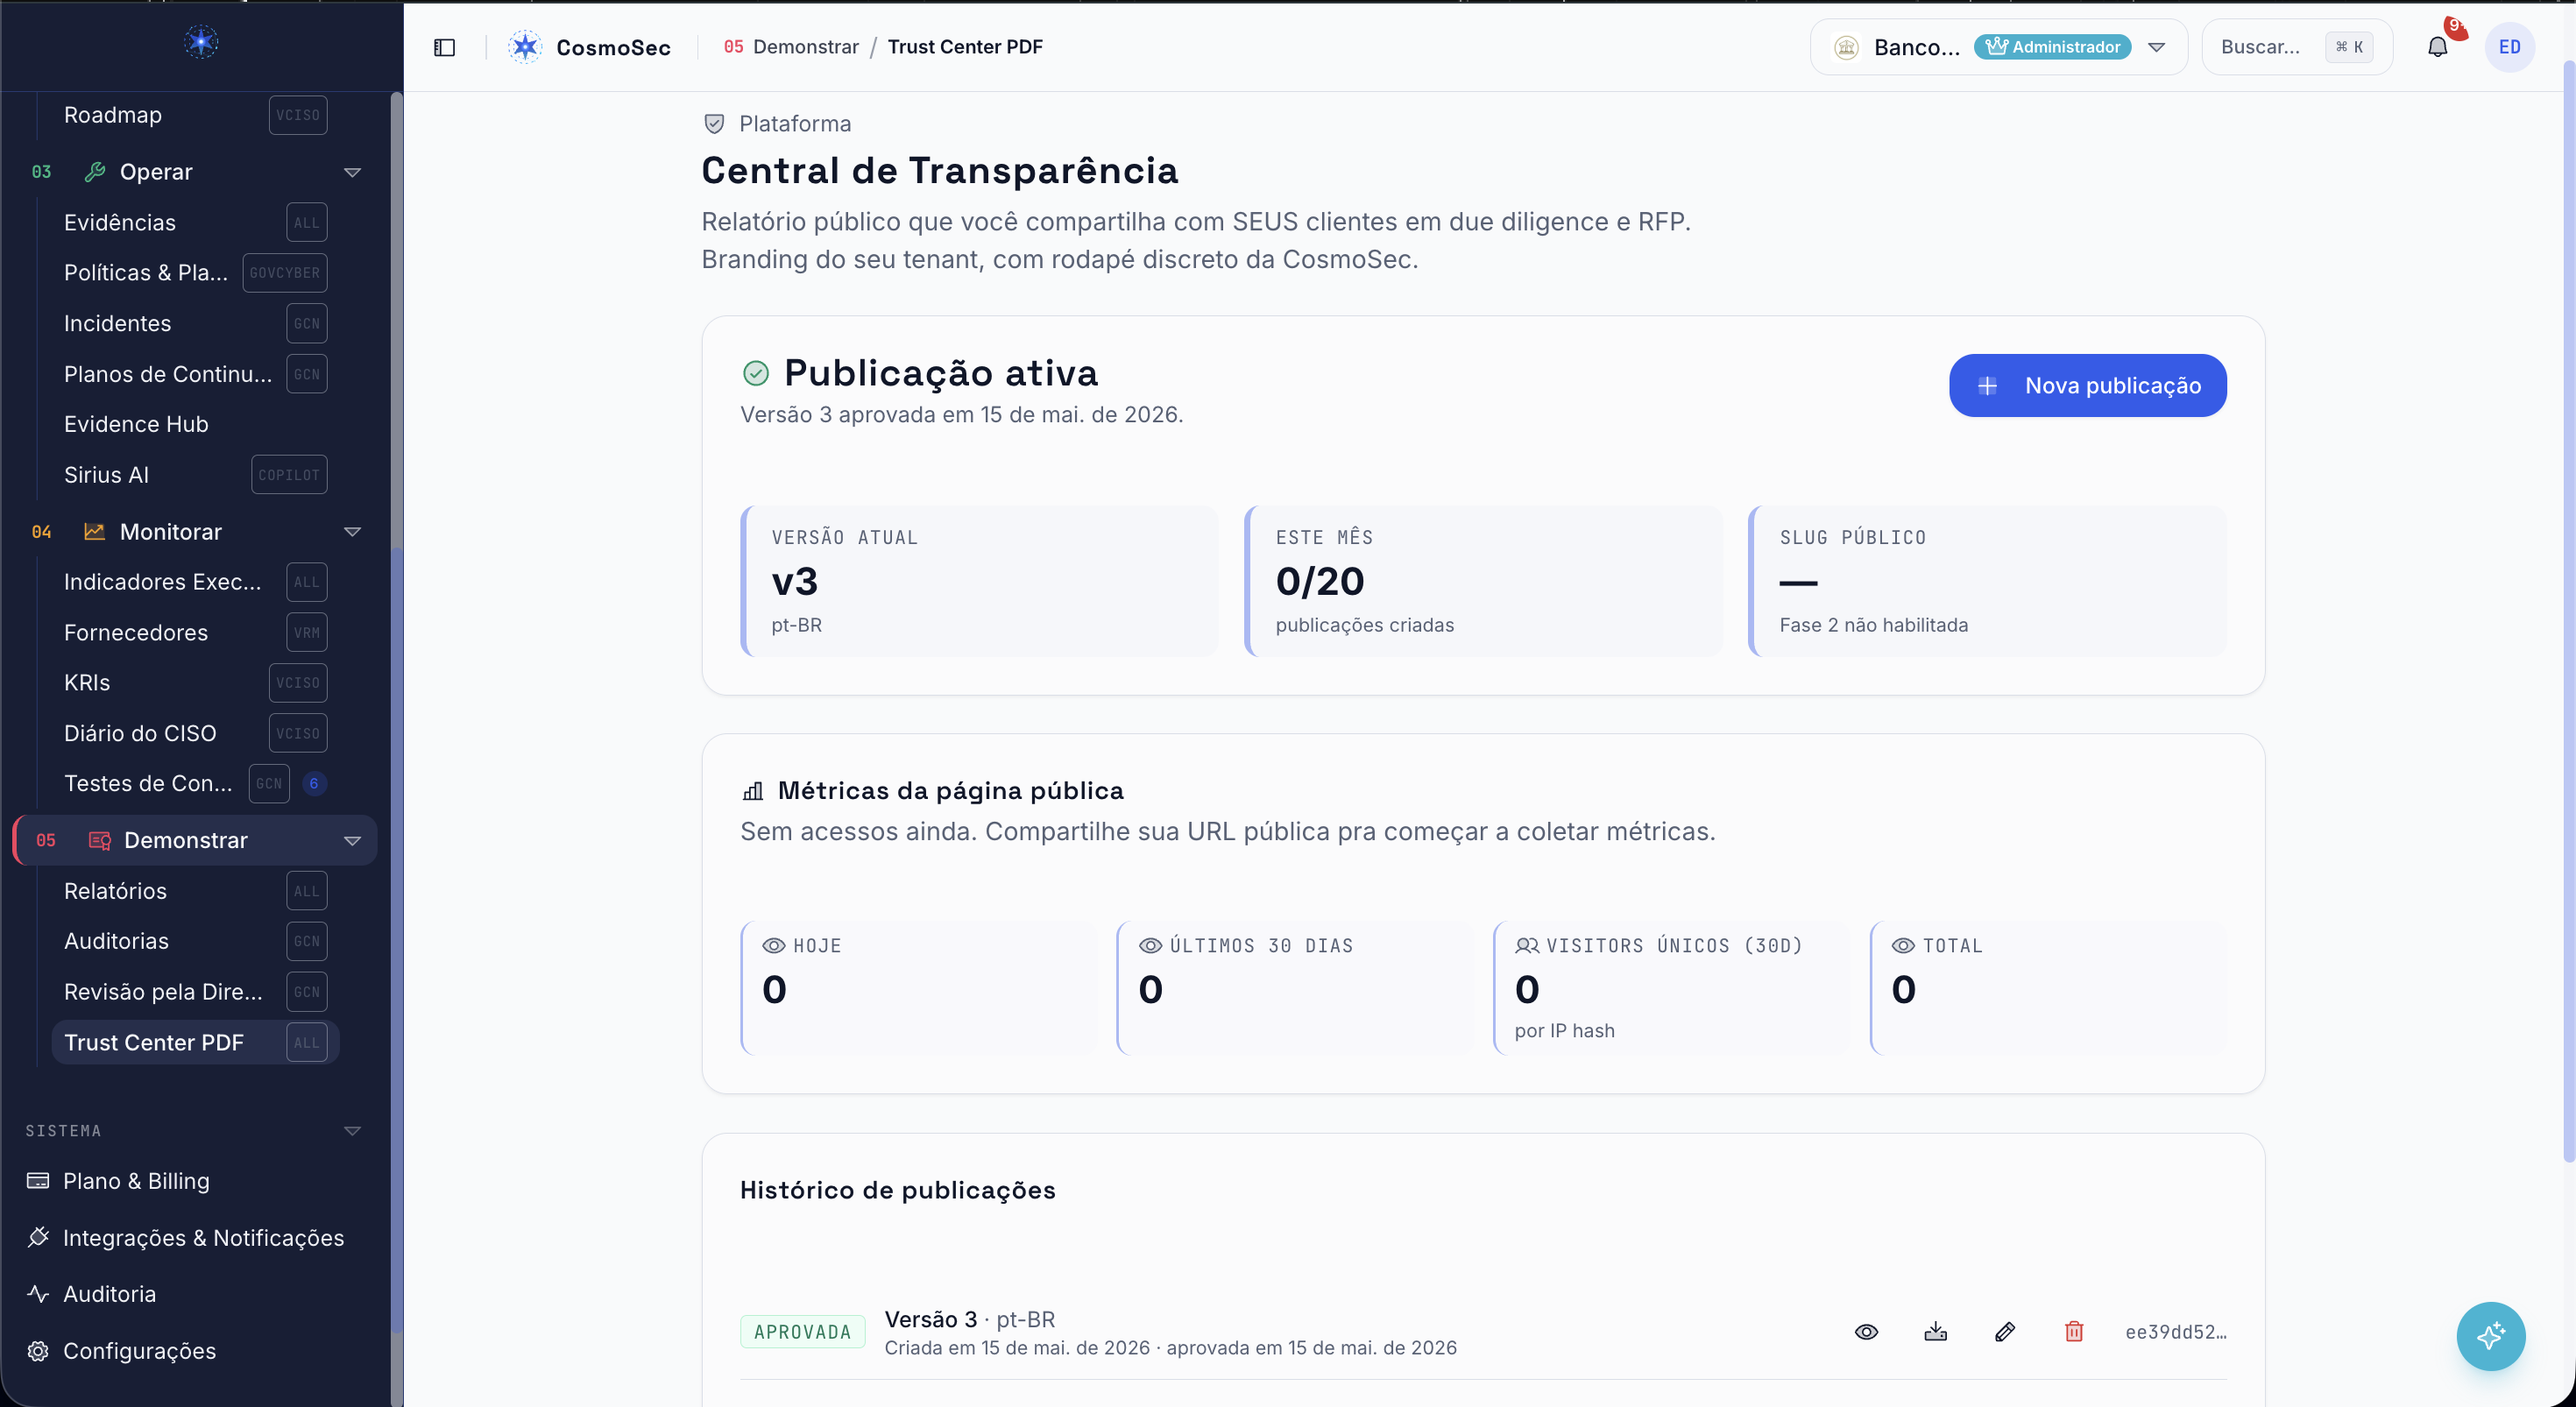
Task: Click the Métricas bar chart icon
Action: pyautogui.click(x=752, y=791)
